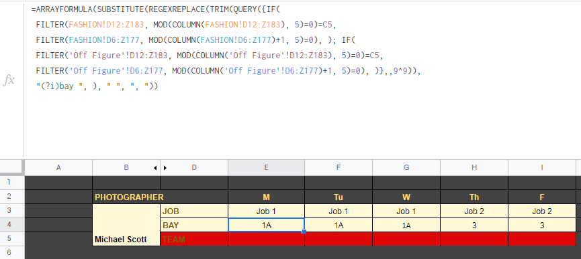Click the right arrow to expand hidden column
581x259 pixels.
tap(165, 168)
